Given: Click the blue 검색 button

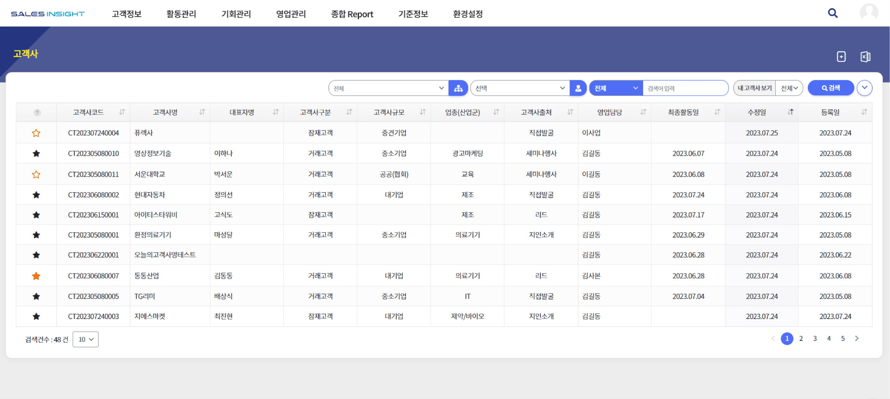Looking at the screenshot, I should pos(830,88).
